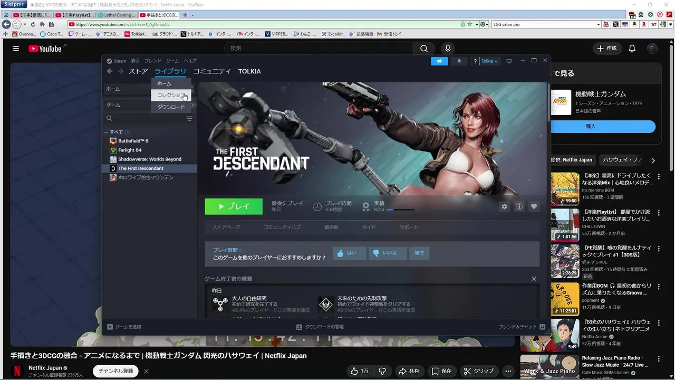Viewport: 675px width, 380px height.
Task: Open the Friends & Chat icon
Action: pyautogui.click(x=542, y=327)
